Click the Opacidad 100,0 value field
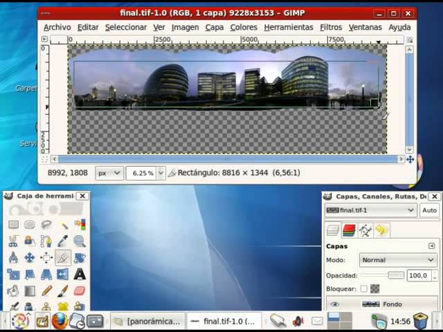Image resolution: width=443 pixels, height=332 pixels. 419,275
